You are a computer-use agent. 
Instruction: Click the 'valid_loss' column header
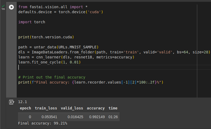coord(72,108)
